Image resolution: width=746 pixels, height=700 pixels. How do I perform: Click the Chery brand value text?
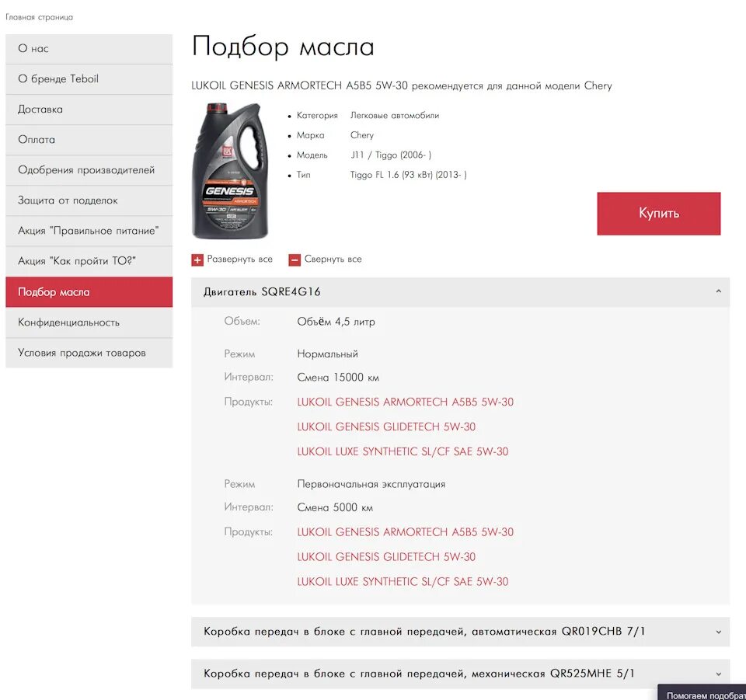[x=362, y=135]
